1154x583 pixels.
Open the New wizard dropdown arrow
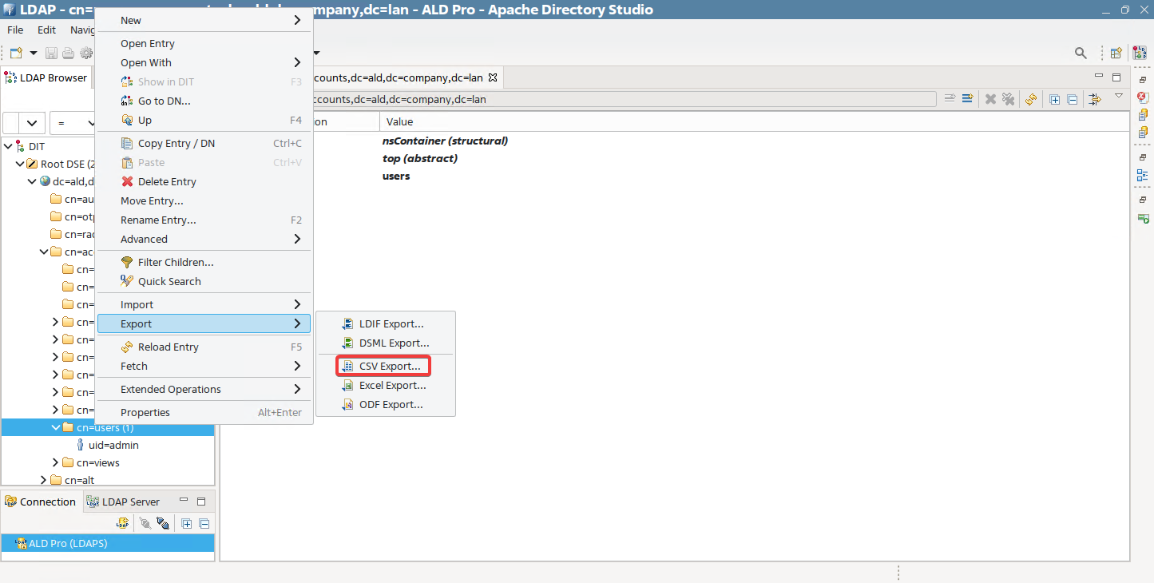coord(34,53)
